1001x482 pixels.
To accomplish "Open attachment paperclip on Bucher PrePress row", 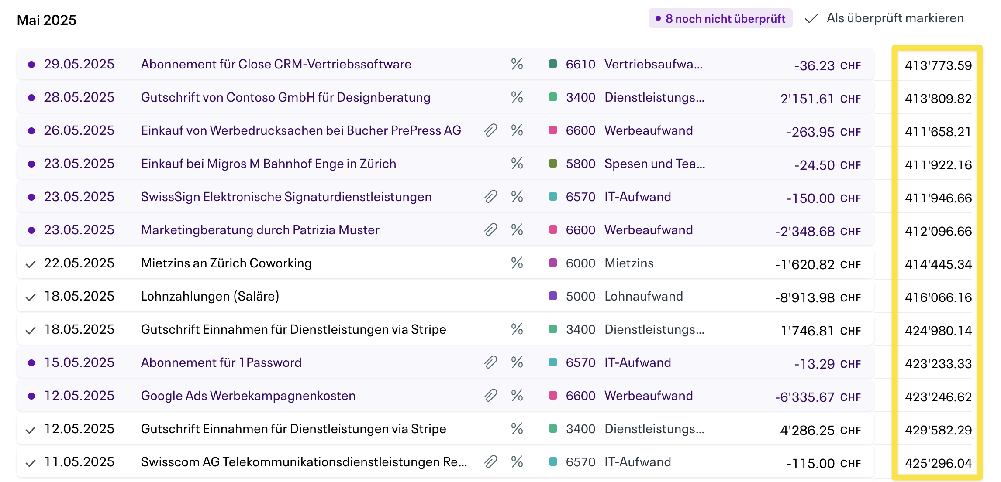I will click(490, 130).
